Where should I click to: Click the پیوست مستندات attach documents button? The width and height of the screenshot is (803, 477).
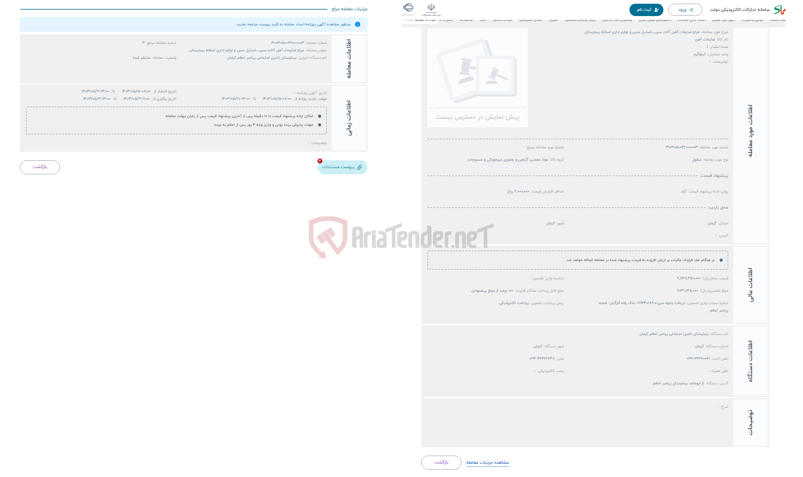pyautogui.click(x=341, y=167)
